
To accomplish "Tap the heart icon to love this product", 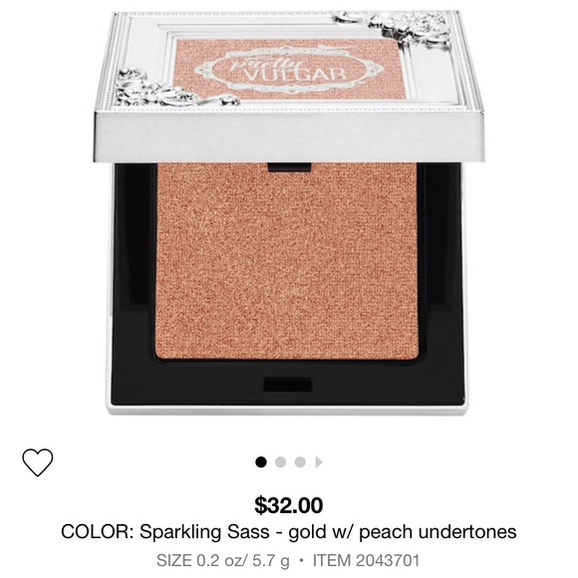I will 38,462.
